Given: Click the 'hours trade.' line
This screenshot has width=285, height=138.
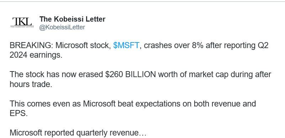Looking at the screenshot, I should click(31, 85).
